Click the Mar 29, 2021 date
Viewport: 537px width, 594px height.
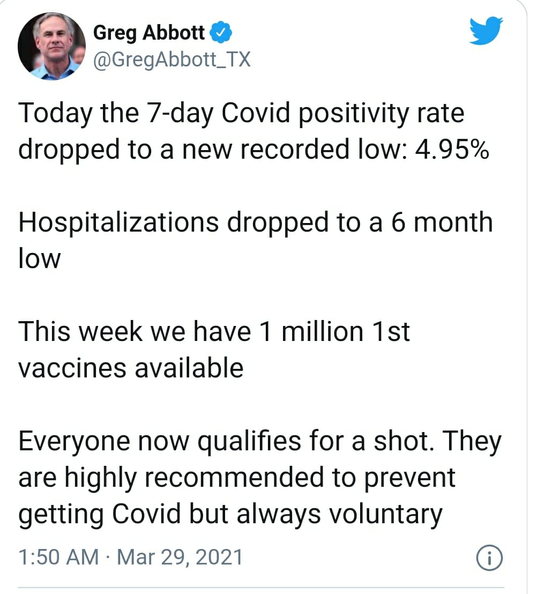click(x=180, y=557)
